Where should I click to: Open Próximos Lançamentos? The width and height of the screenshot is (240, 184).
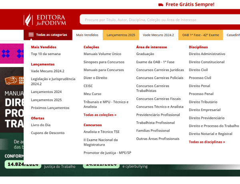(x=50, y=108)
